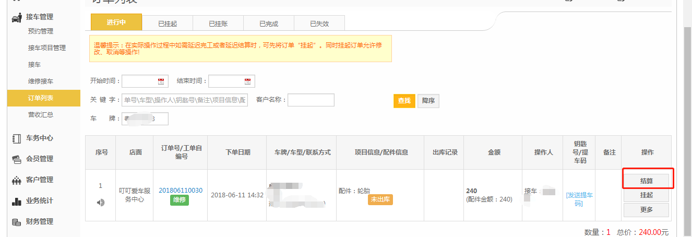The height and width of the screenshot is (237, 692).
Task: Open order number 201806110030 link
Action: tap(181, 191)
